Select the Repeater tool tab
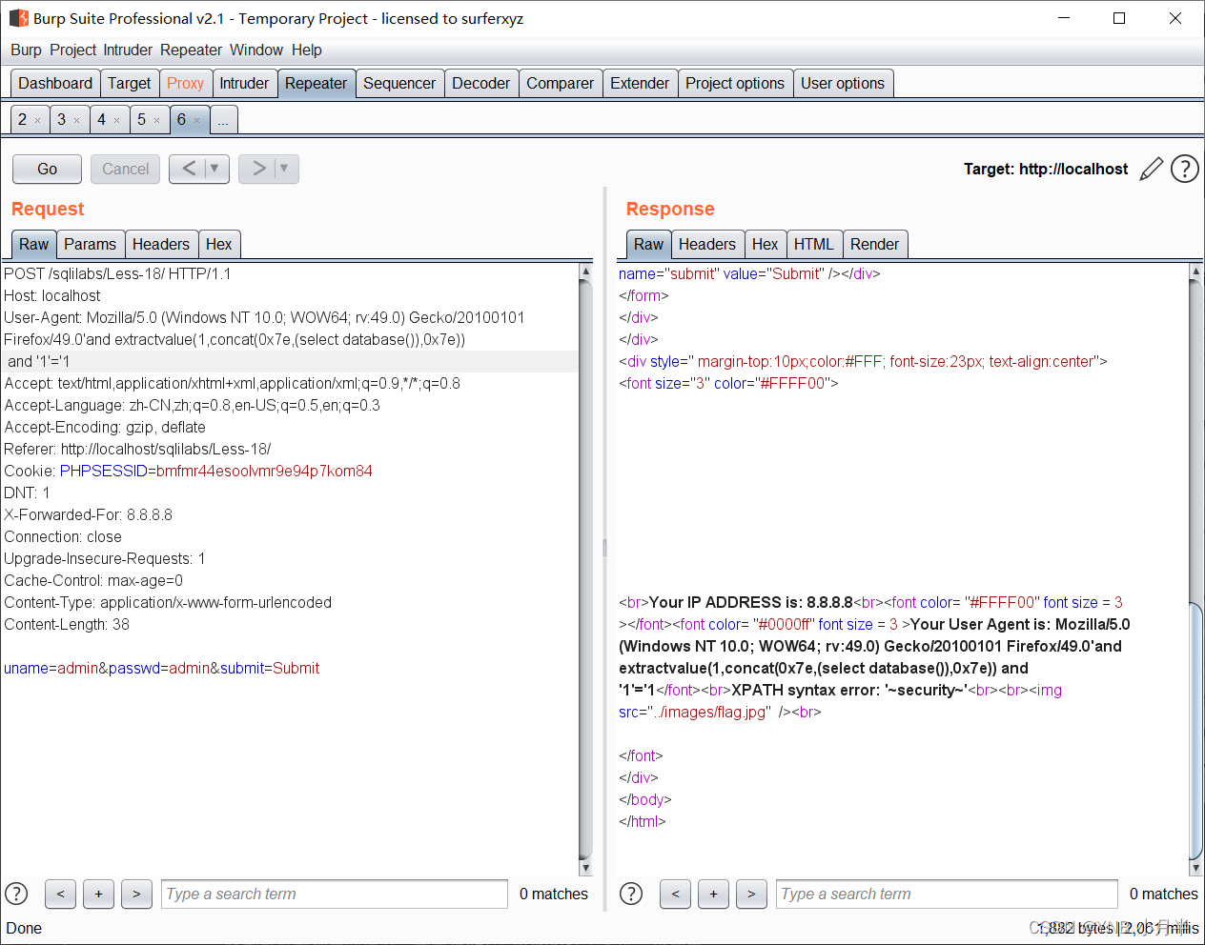 point(316,83)
